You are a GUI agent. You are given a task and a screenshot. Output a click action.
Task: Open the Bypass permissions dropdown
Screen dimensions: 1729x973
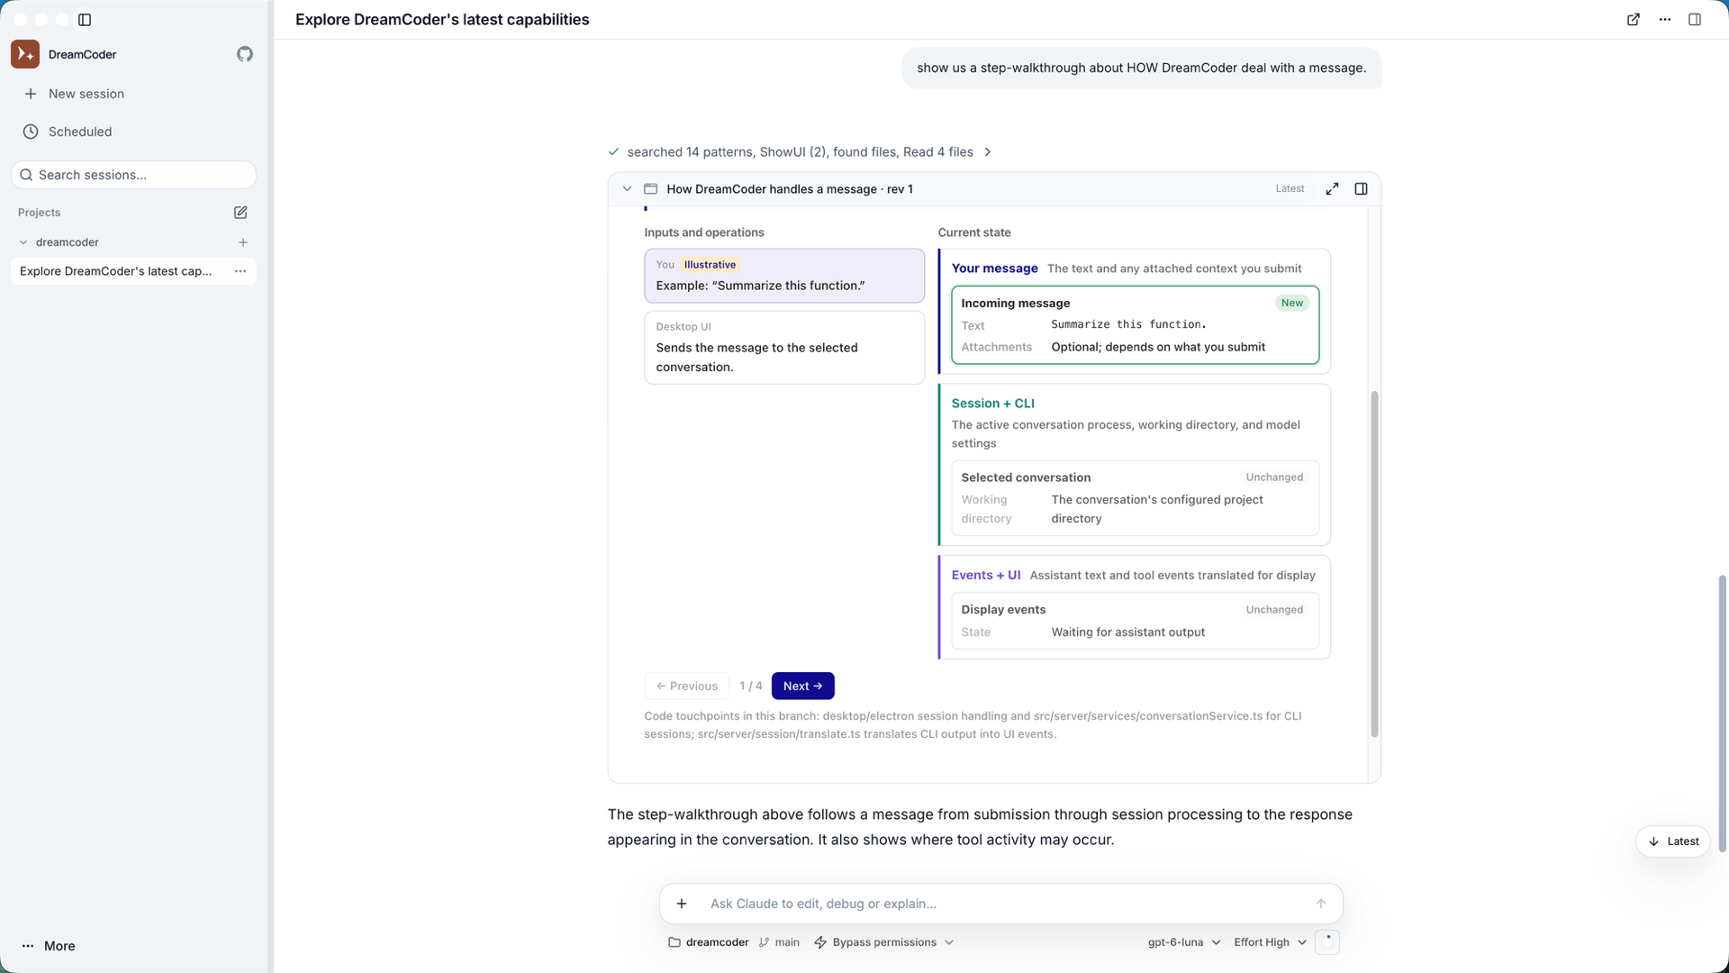pos(883,942)
